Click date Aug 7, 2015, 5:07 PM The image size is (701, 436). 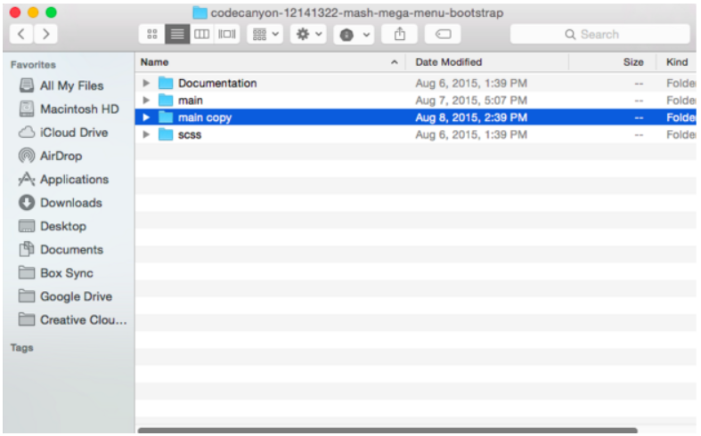coord(471,100)
